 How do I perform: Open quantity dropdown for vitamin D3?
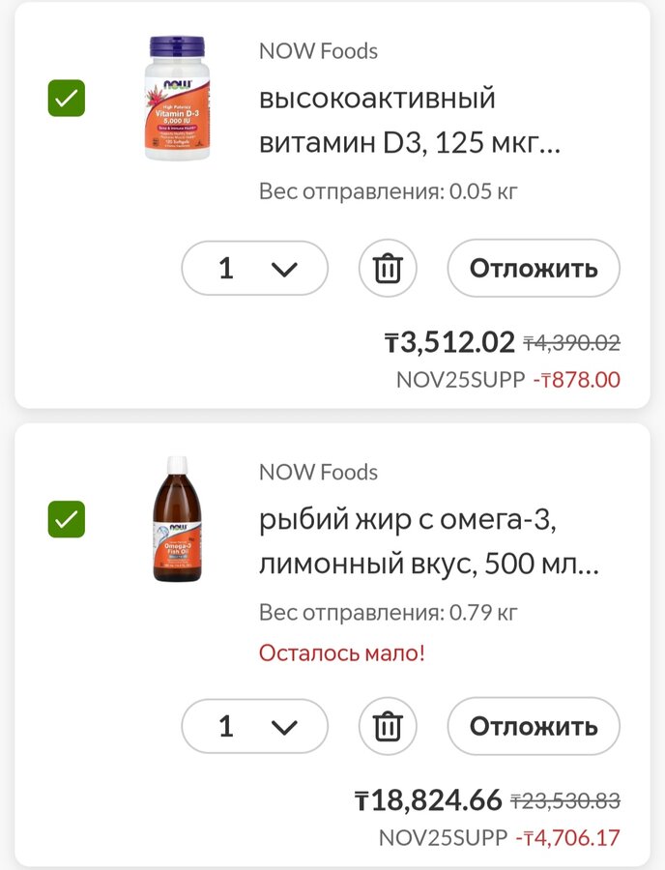pyautogui.click(x=255, y=268)
